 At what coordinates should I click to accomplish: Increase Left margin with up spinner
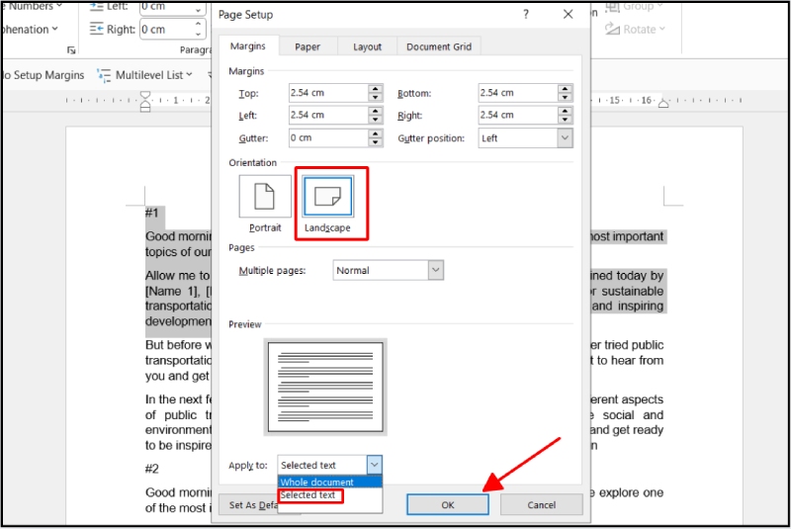pyautogui.click(x=376, y=111)
